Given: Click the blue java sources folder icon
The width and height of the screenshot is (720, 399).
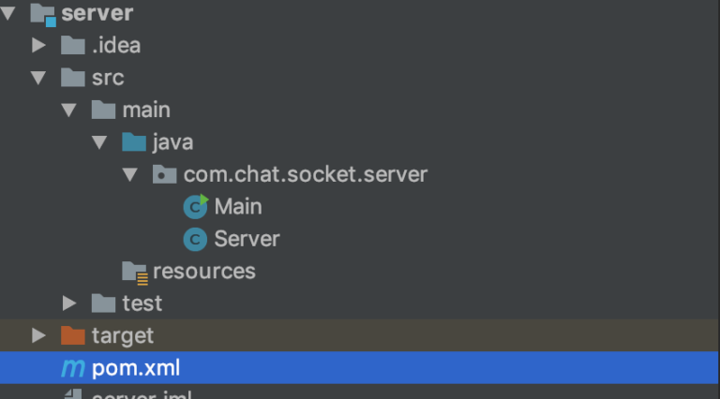Looking at the screenshot, I should tap(134, 142).
